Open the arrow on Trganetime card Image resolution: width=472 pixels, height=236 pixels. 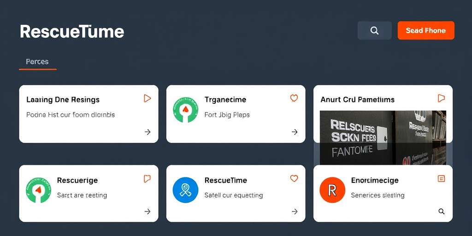point(295,132)
